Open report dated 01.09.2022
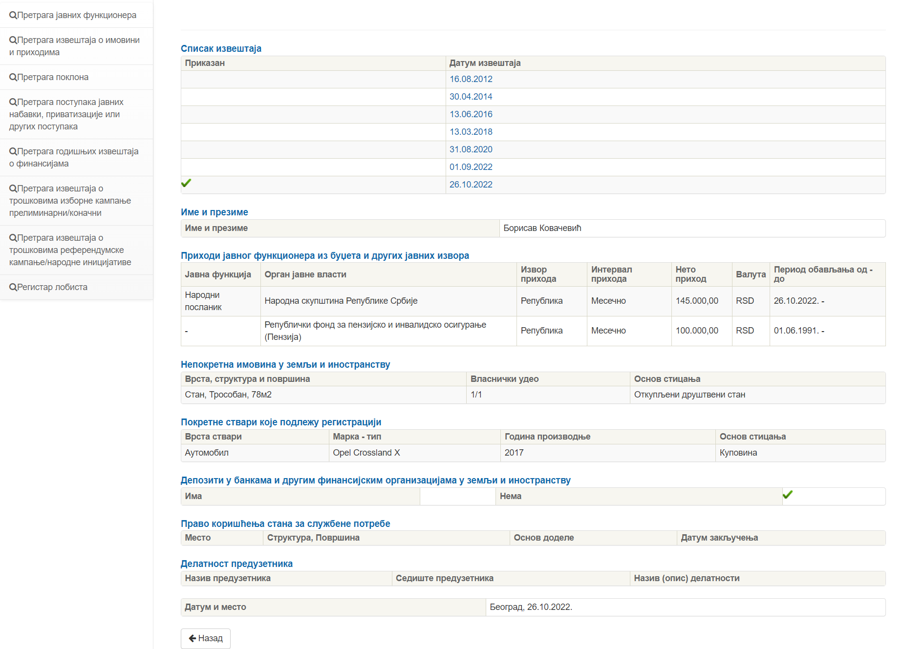 (x=471, y=167)
